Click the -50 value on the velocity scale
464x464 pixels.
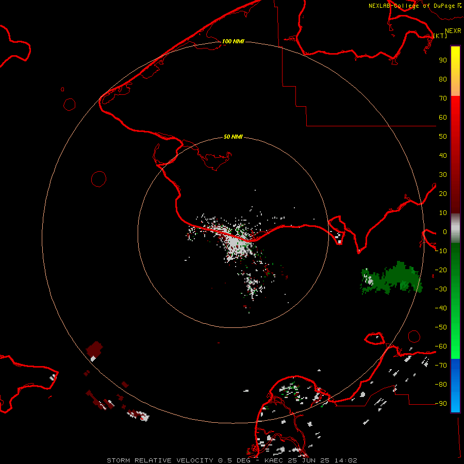pos(441,327)
